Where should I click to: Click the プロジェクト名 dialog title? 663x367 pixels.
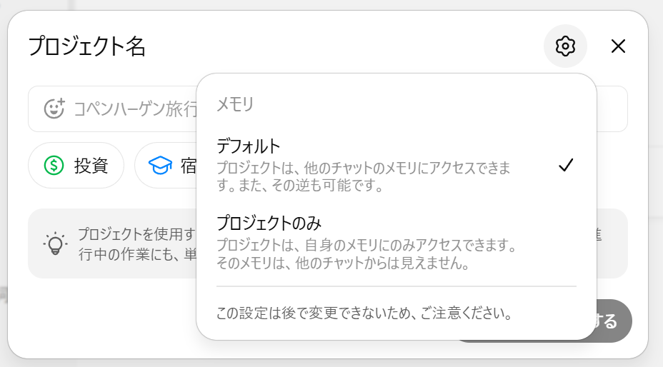coord(87,46)
